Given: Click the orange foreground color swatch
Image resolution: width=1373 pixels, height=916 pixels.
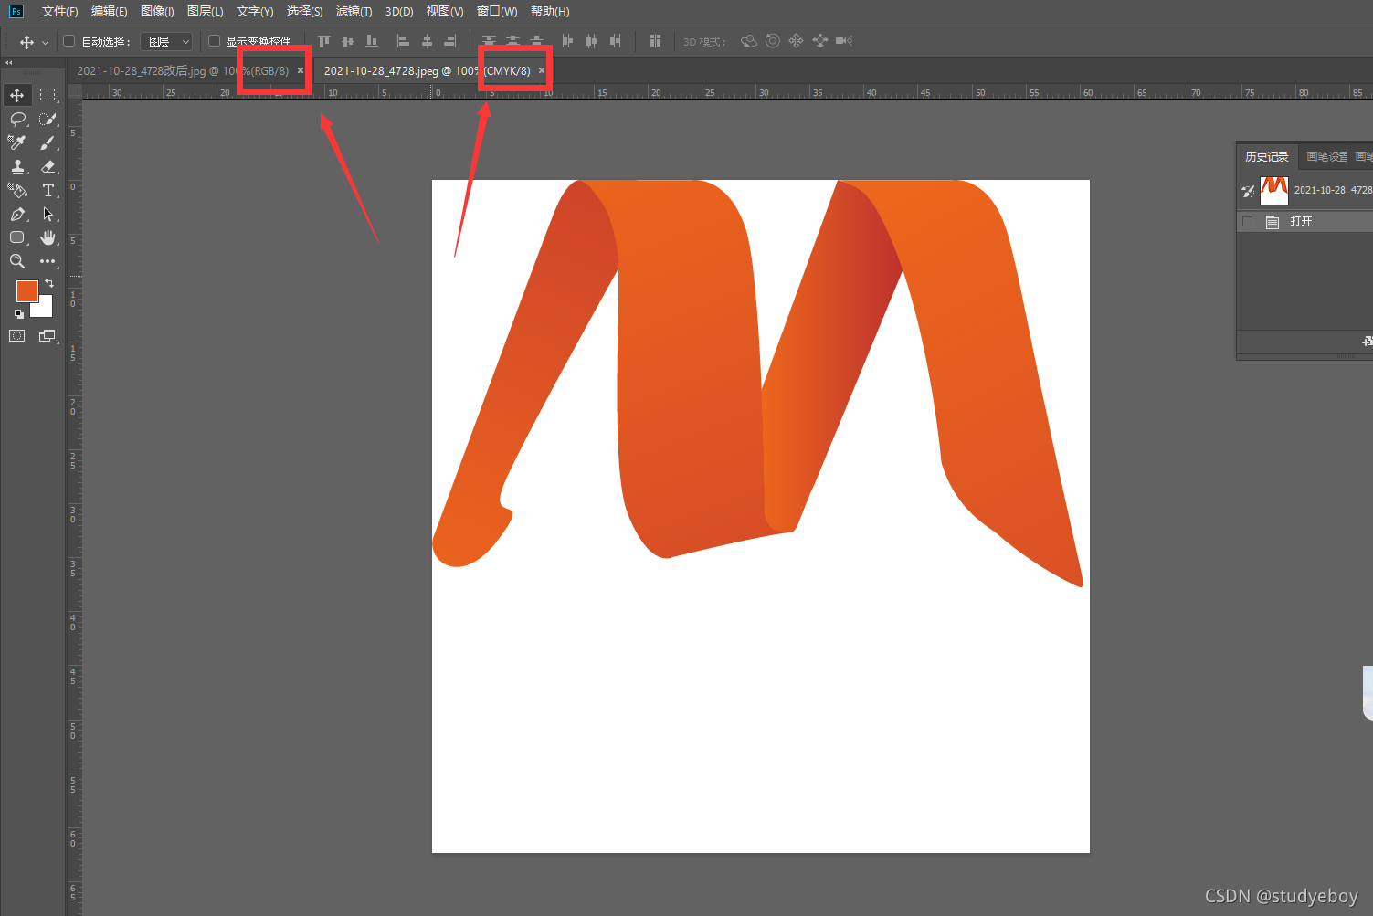Looking at the screenshot, I should [x=27, y=291].
